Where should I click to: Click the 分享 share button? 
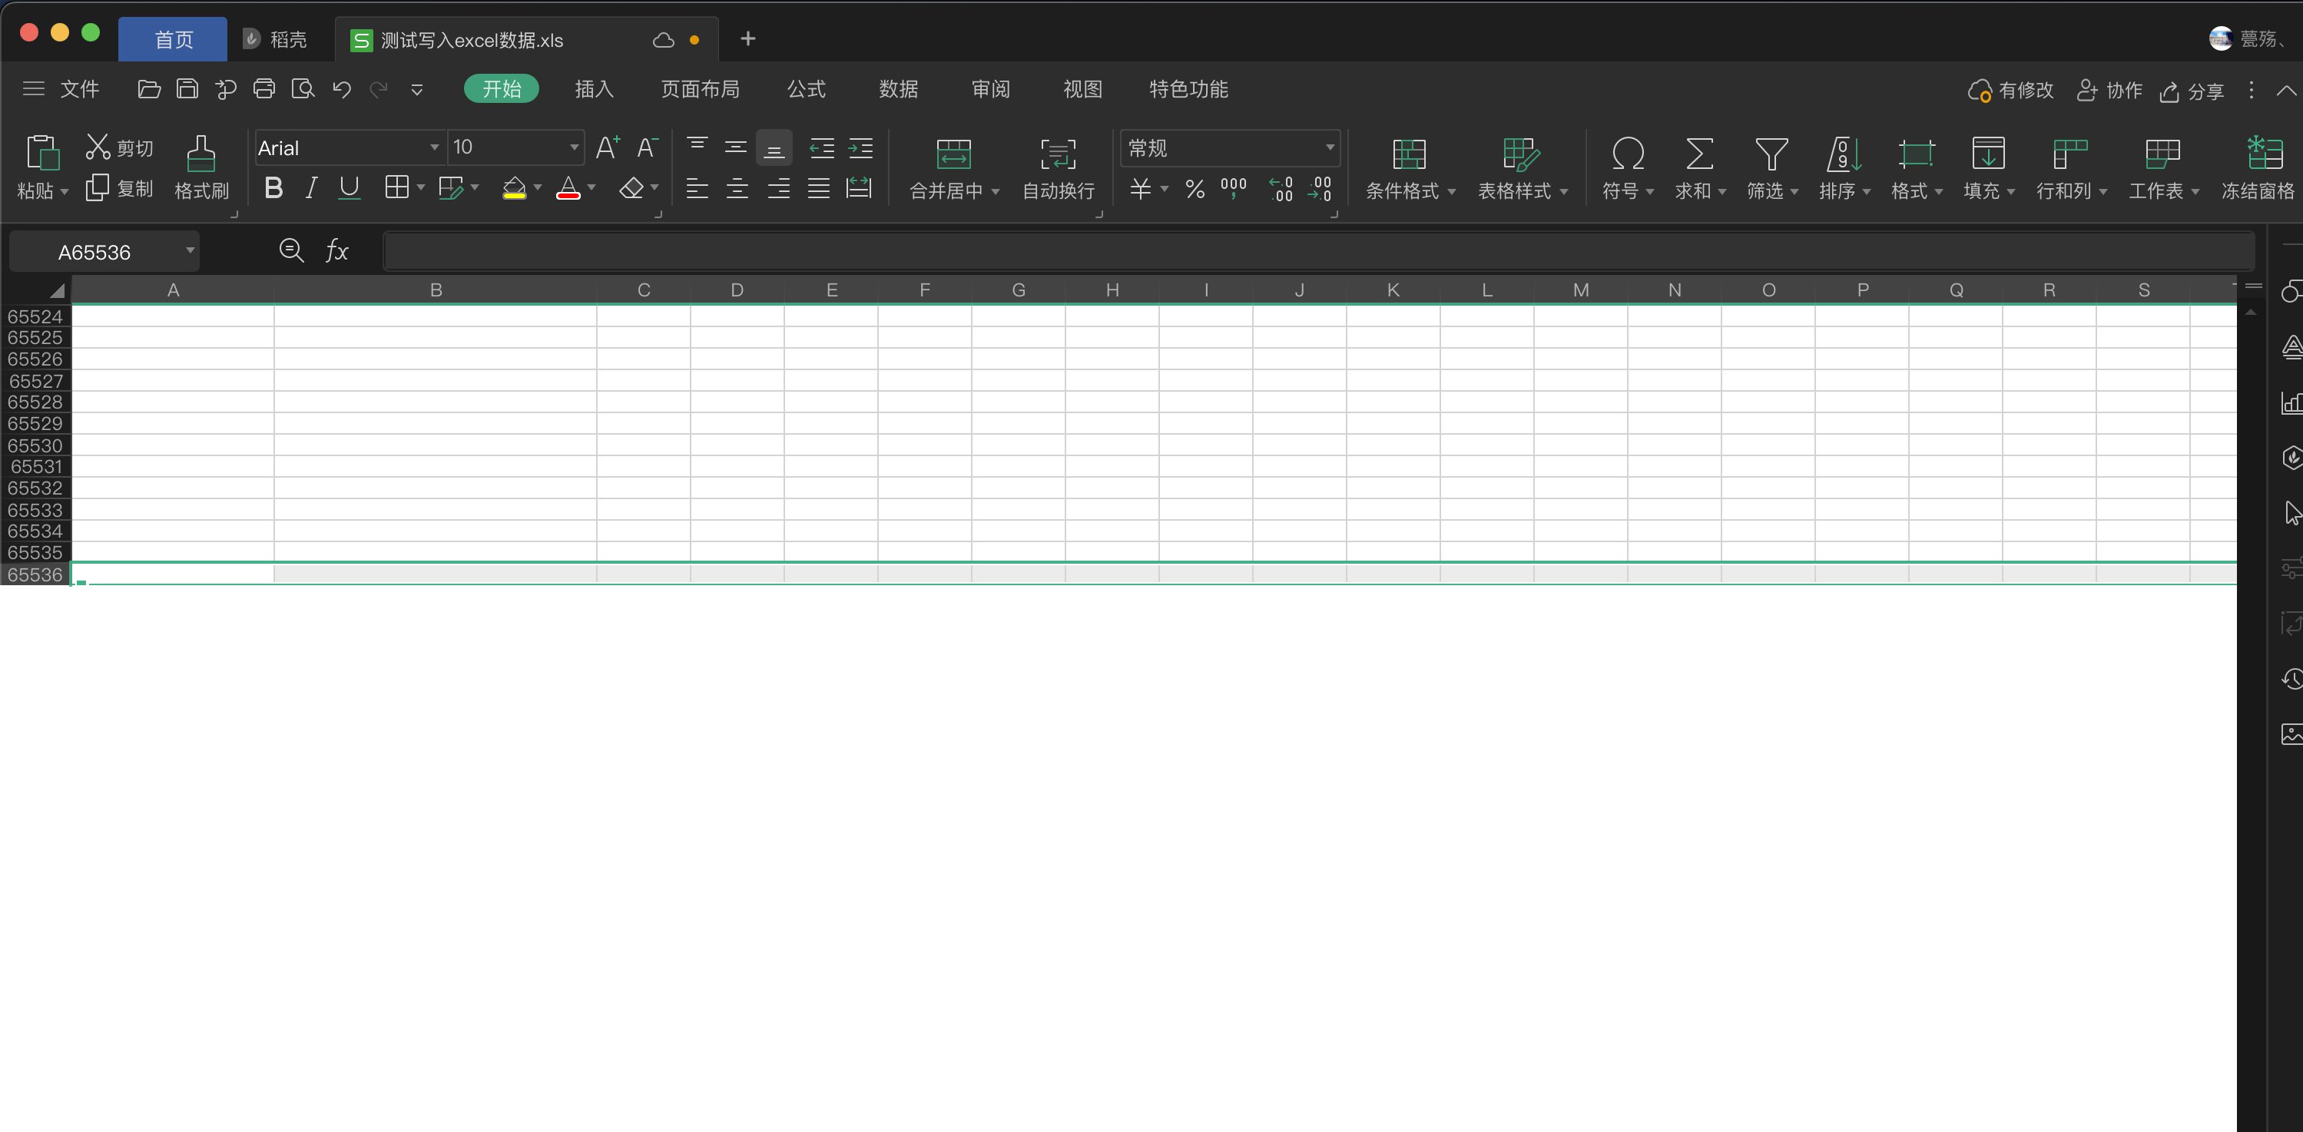click(x=2192, y=91)
